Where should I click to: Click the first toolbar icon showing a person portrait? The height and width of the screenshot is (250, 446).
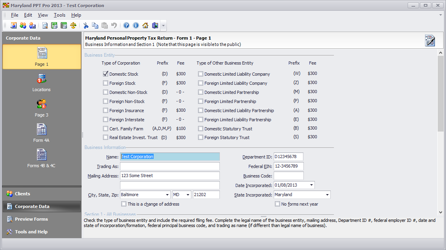point(13,26)
